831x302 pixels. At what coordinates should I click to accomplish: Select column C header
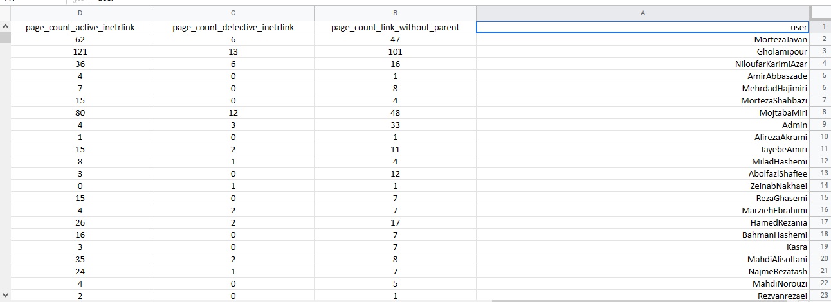click(x=233, y=13)
